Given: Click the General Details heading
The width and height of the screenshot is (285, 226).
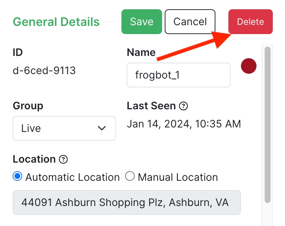Looking at the screenshot, I should click(56, 22).
